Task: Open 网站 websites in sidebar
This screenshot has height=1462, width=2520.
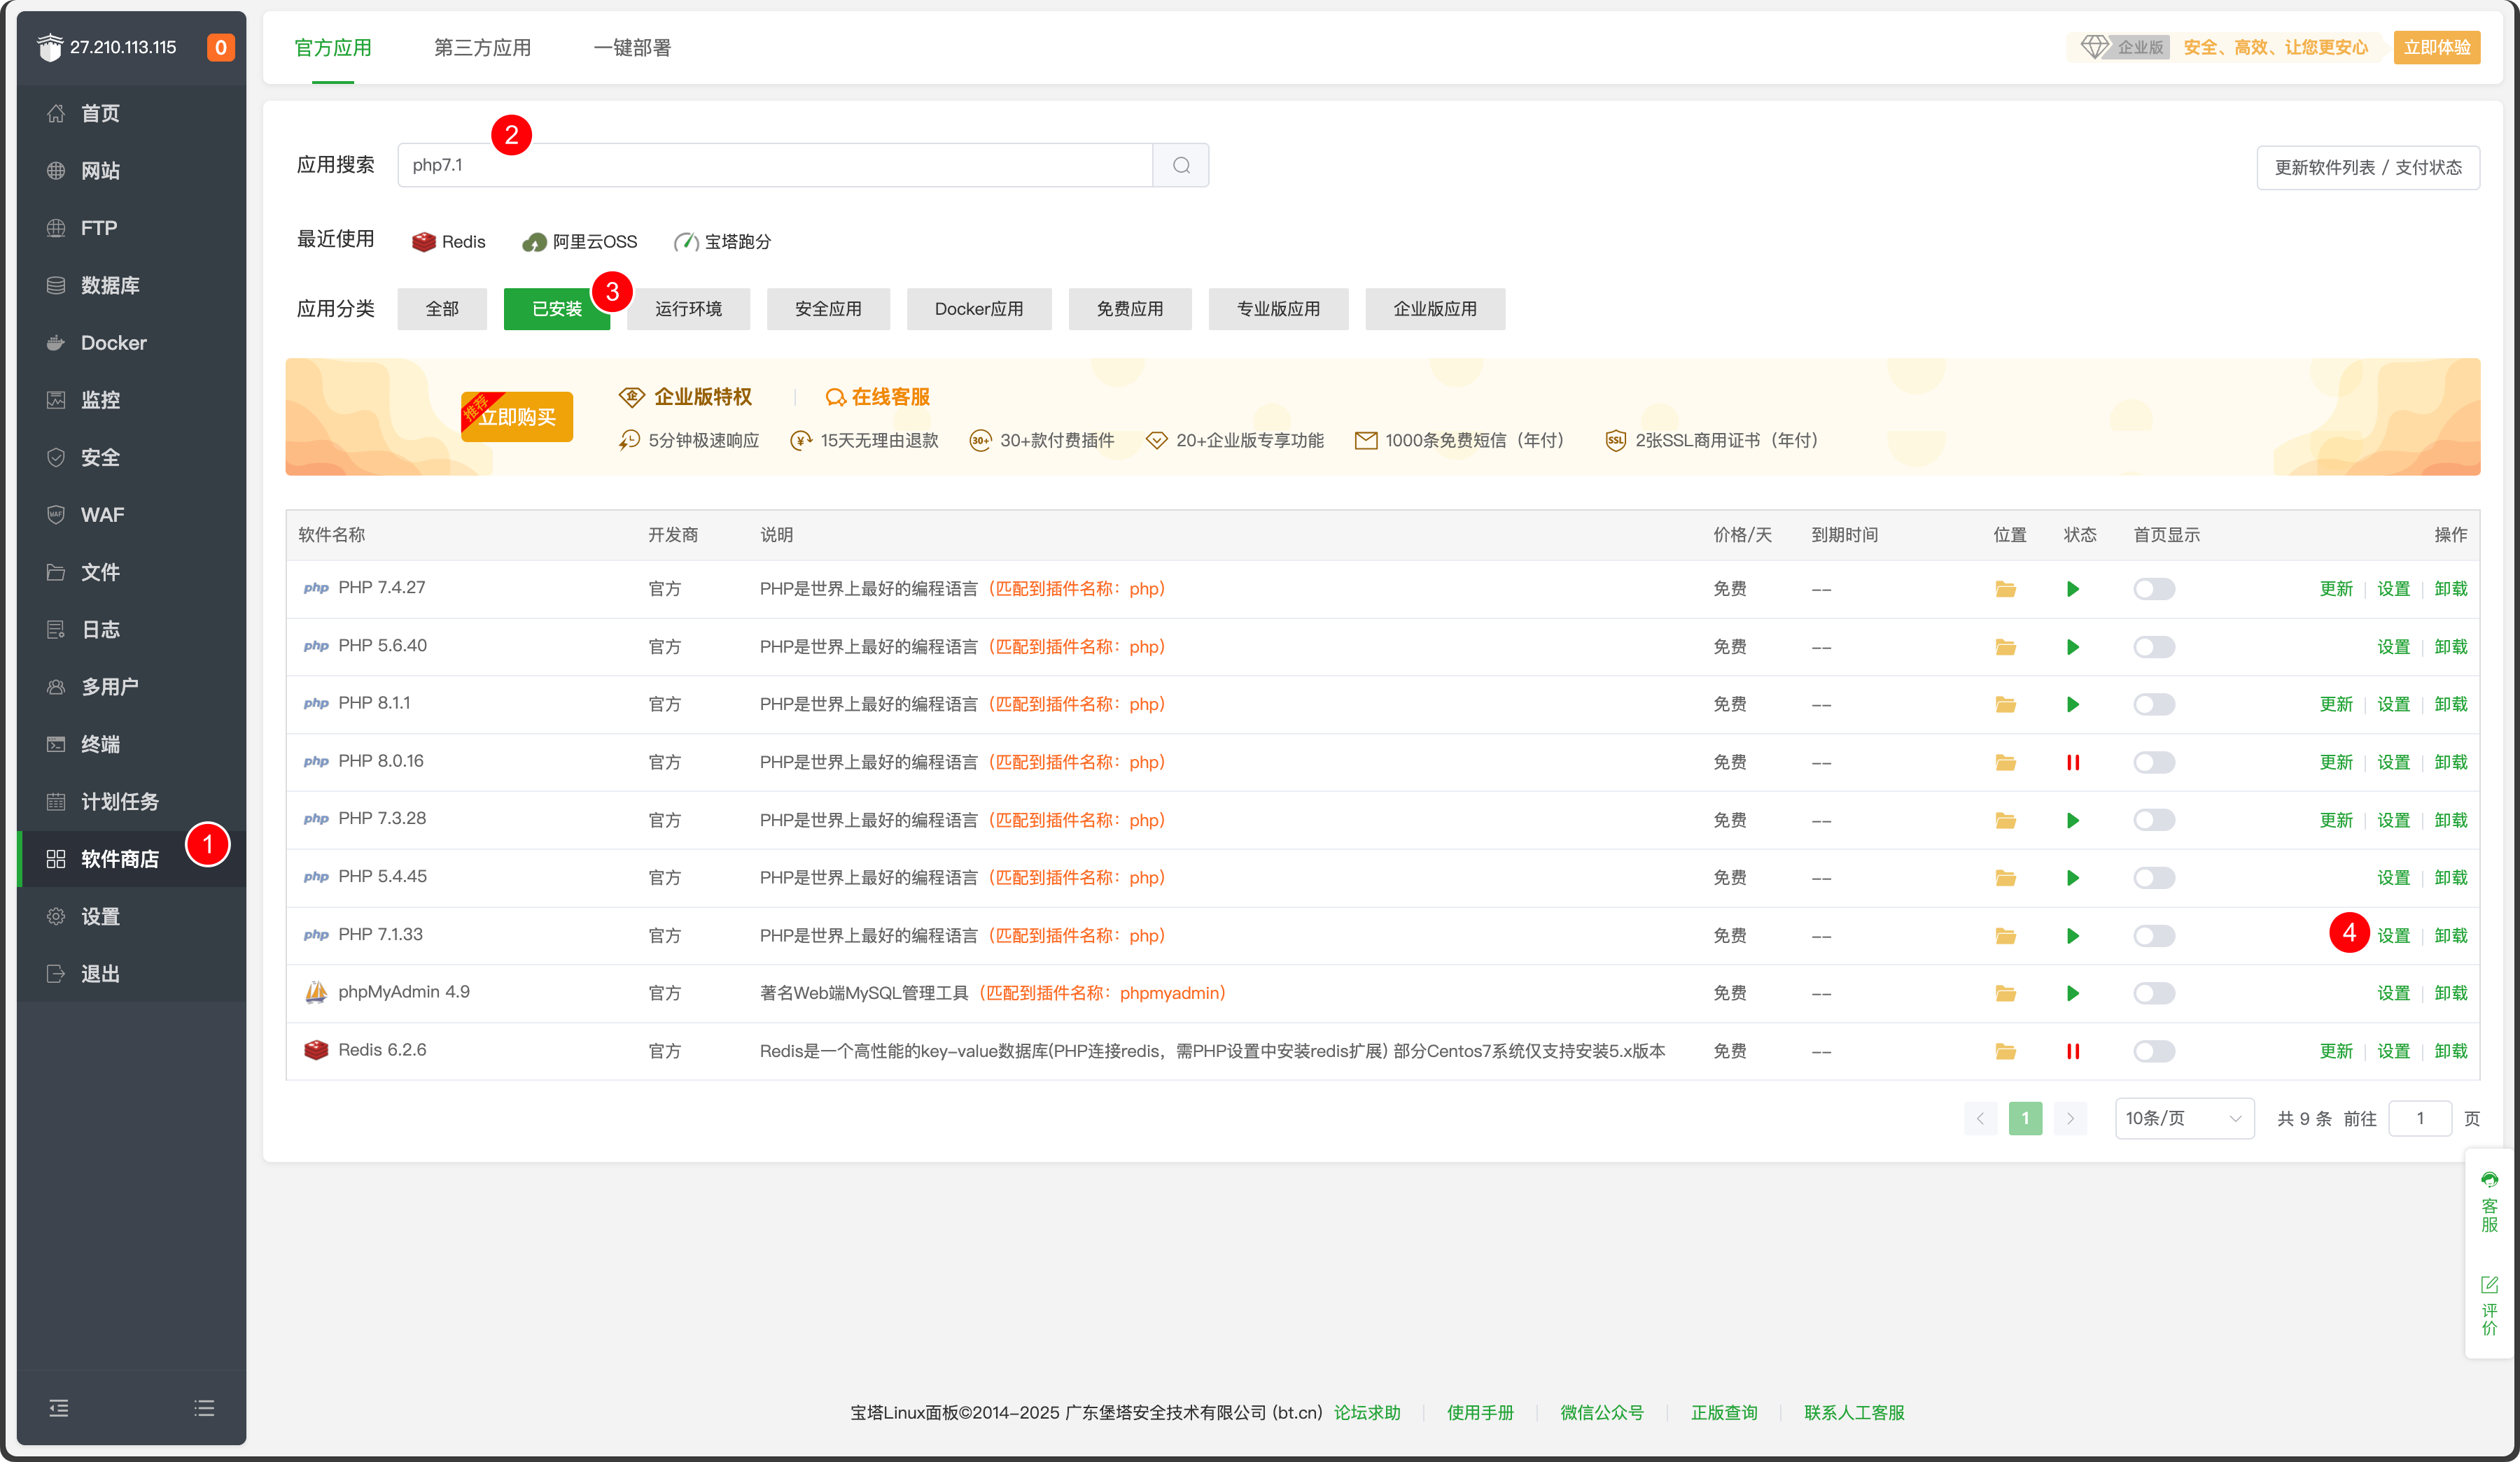Action: pyautogui.click(x=131, y=171)
